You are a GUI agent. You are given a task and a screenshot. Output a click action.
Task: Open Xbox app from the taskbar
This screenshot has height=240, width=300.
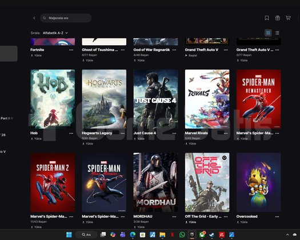(202, 235)
